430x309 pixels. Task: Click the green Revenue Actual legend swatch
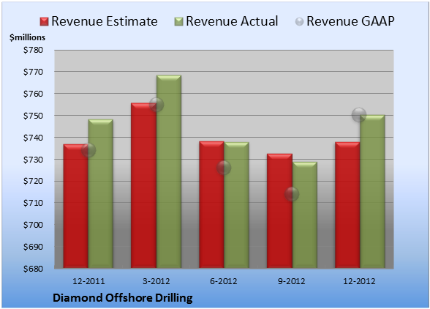click(x=178, y=22)
